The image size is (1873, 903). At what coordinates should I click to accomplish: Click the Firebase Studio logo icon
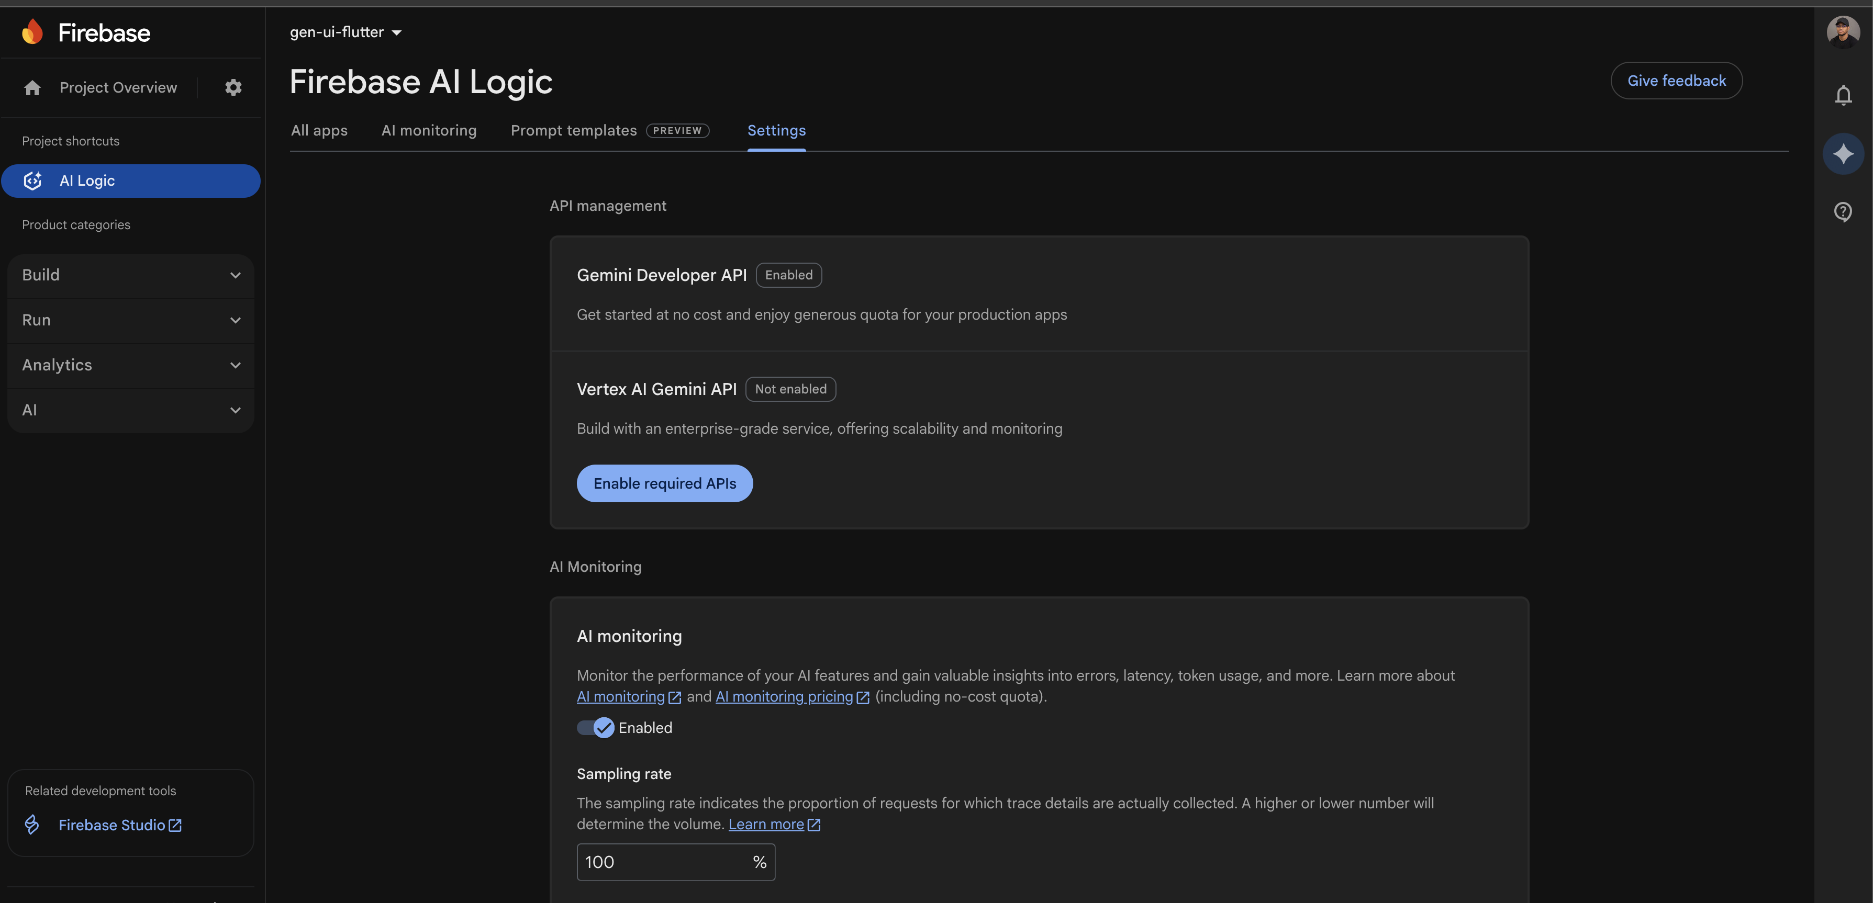[32, 825]
